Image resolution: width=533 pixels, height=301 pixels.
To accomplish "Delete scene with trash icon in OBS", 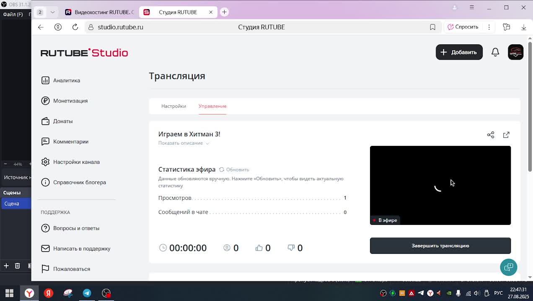I will pos(17,265).
